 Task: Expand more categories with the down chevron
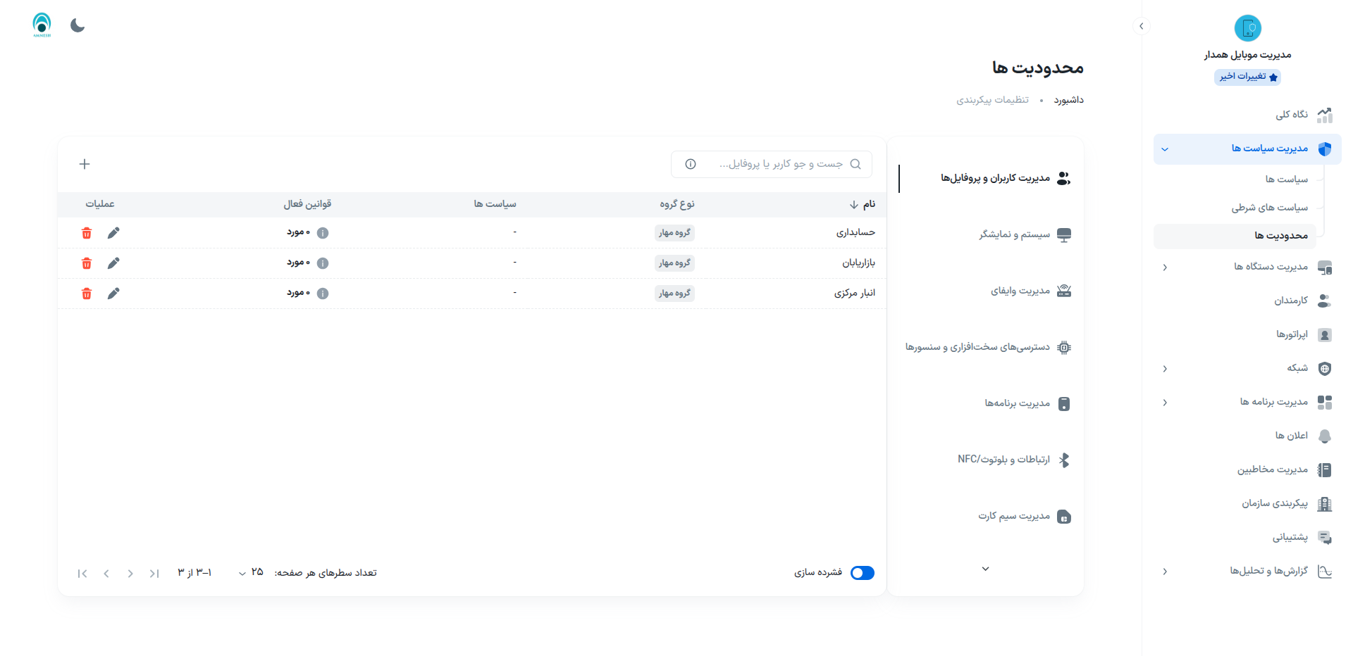(985, 569)
